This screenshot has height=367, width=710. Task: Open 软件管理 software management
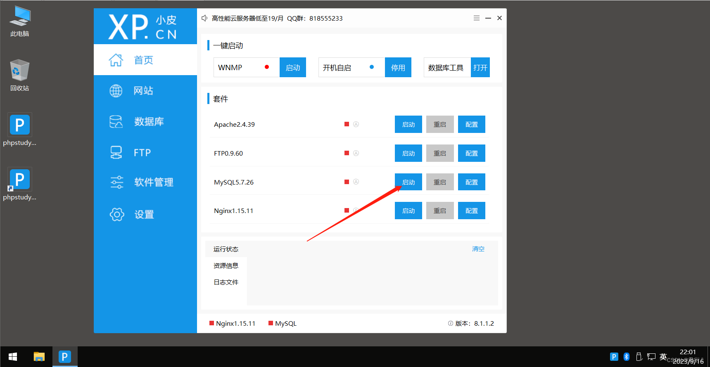click(145, 182)
